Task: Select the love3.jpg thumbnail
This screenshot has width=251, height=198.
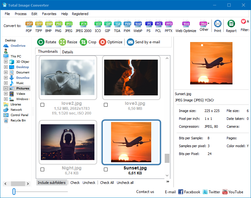Action: tap(131, 78)
